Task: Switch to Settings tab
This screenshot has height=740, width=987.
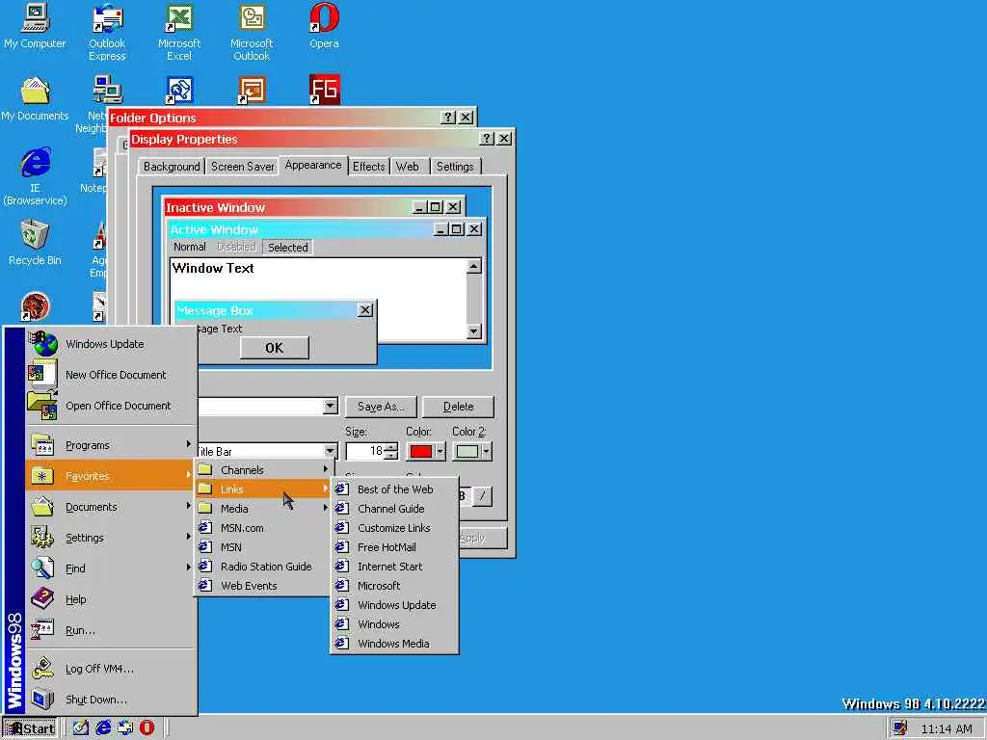Action: tap(455, 167)
